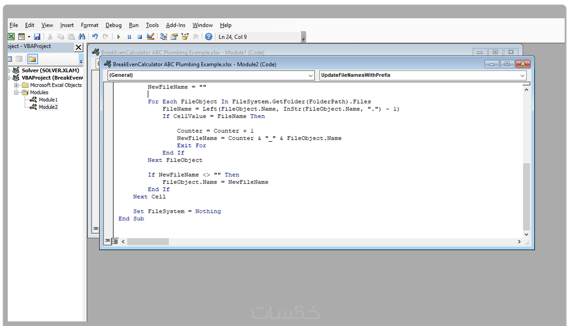Image resolution: width=572 pixels, height=326 pixels.
Task: Open the Add-Ins menu
Action: (175, 25)
